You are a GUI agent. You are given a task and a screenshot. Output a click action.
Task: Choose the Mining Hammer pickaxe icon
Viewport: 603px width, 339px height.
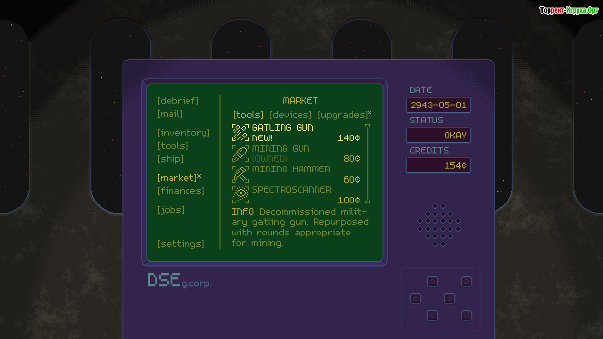tap(240, 174)
